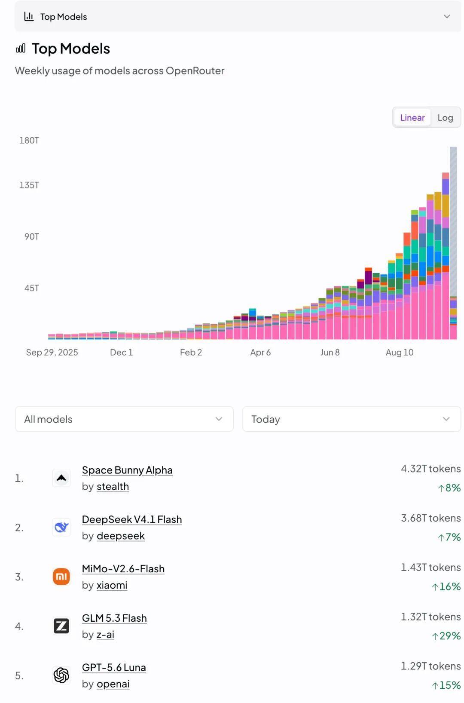The width and height of the screenshot is (464, 703).
Task: Open the Space Bunny Alpha model link
Action: tap(127, 470)
